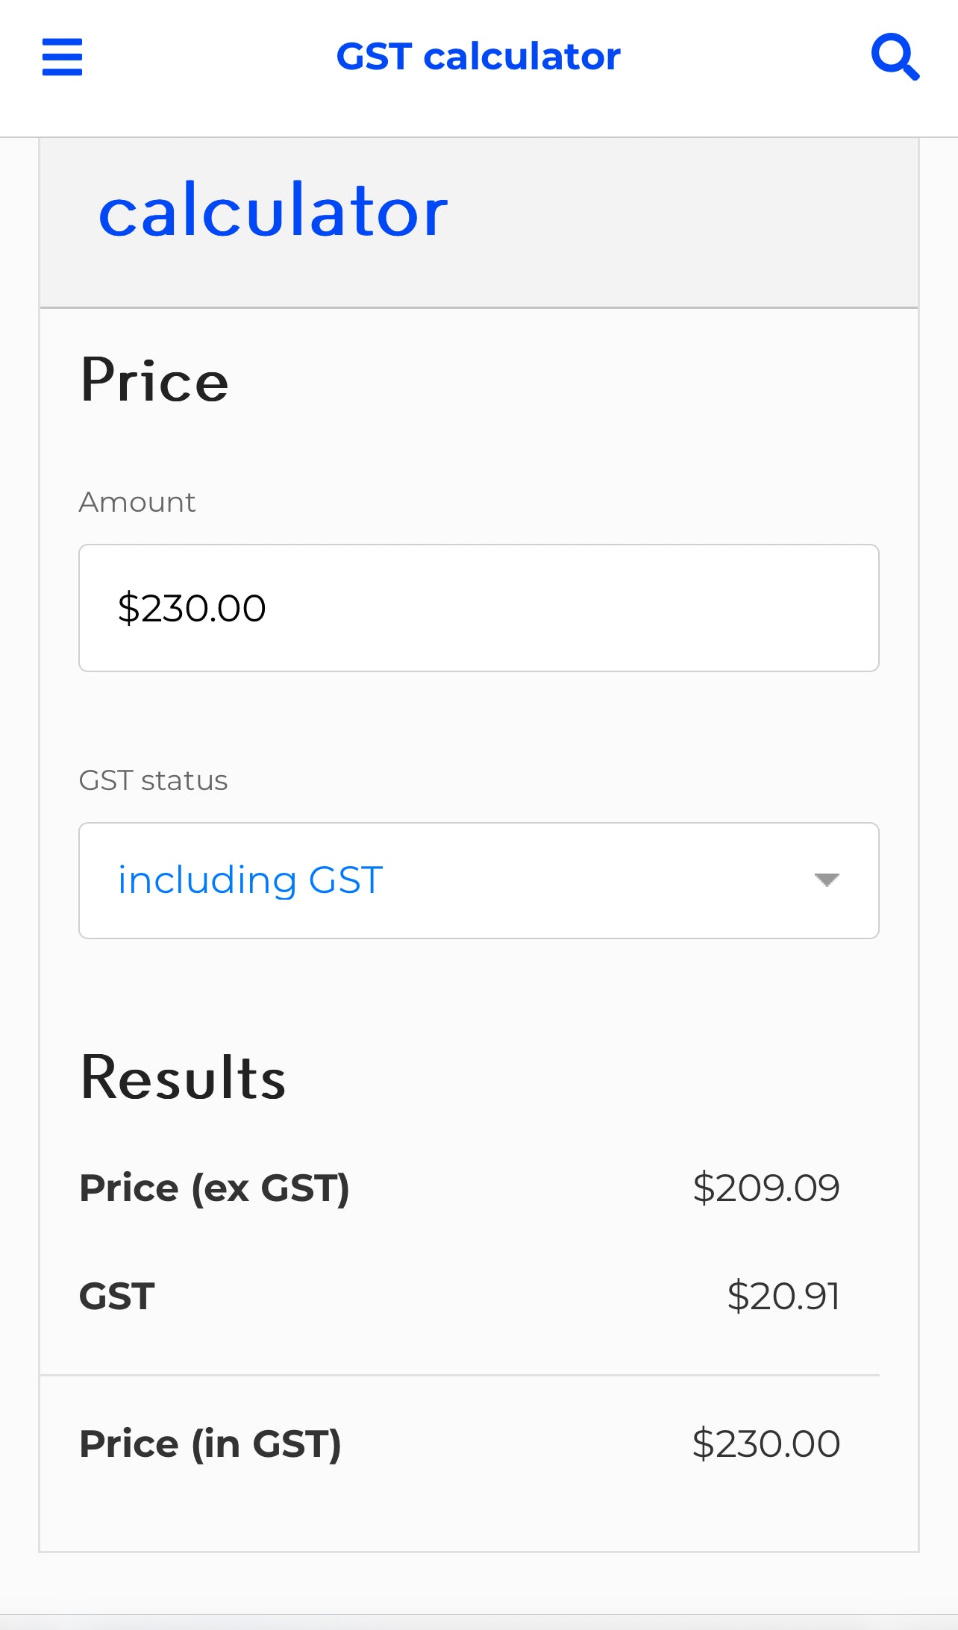Click the Results section heading
Image resolution: width=958 pixels, height=1630 pixels.
[x=183, y=1077]
